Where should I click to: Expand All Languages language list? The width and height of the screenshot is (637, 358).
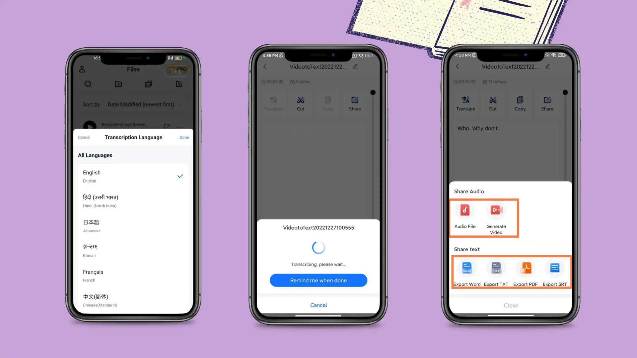[95, 155]
